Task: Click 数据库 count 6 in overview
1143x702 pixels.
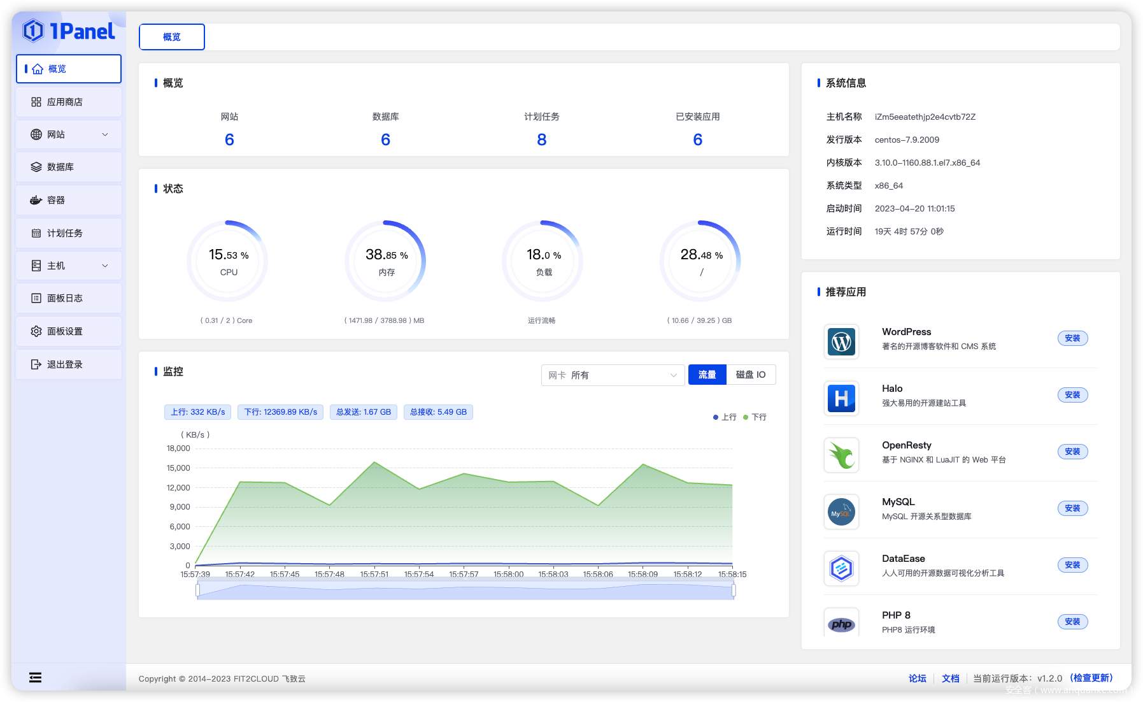Action: pyautogui.click(x=385, y=140)
